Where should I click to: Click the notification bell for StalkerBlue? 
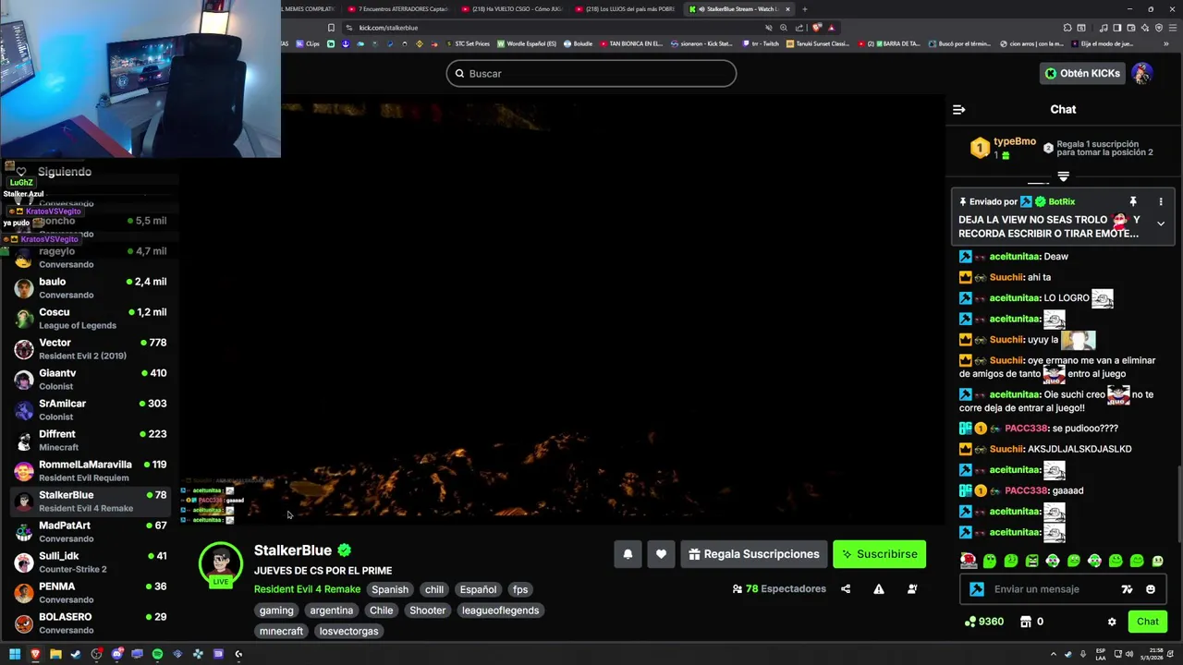click(628, 554)
